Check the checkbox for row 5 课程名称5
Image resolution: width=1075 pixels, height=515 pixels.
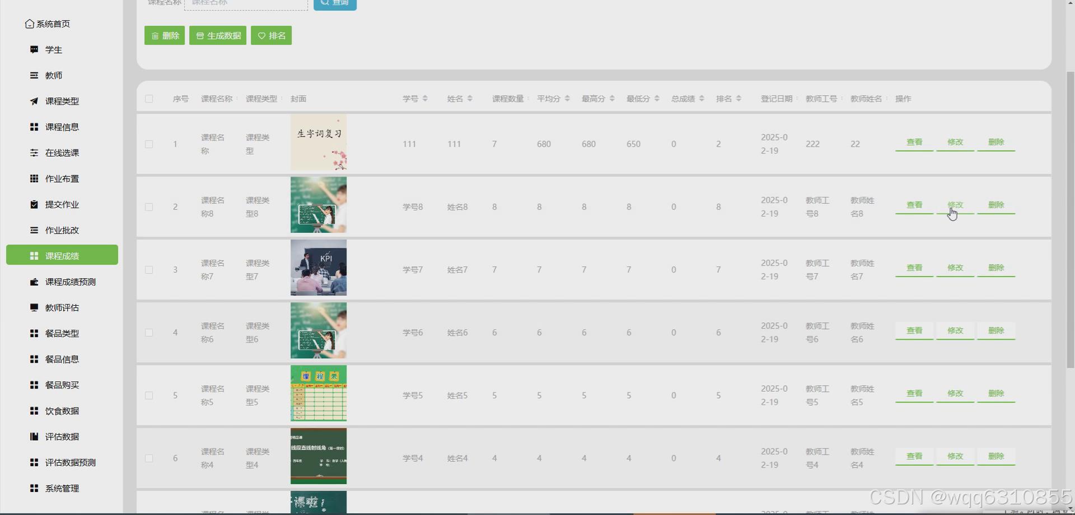click(149, 395)
